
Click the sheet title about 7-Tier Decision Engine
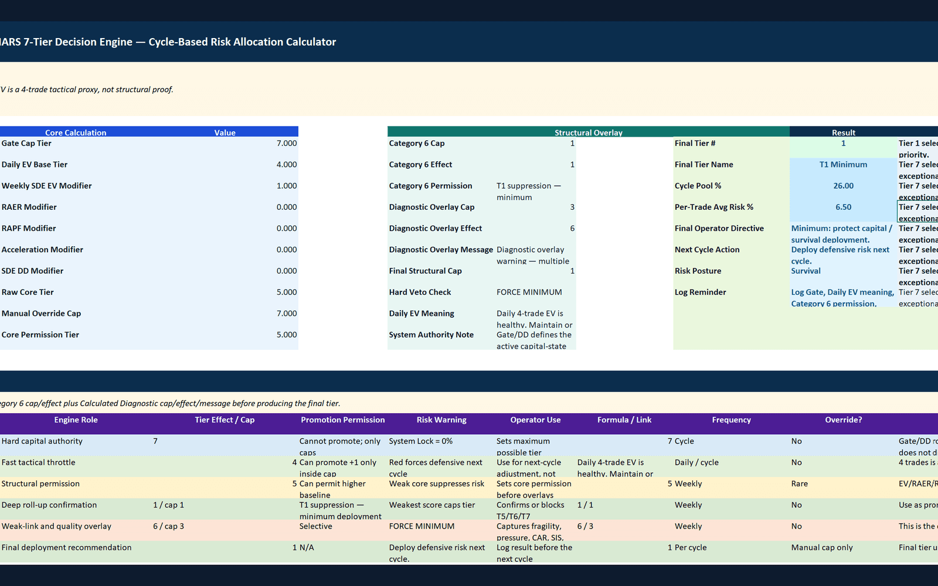coord(168,42)
